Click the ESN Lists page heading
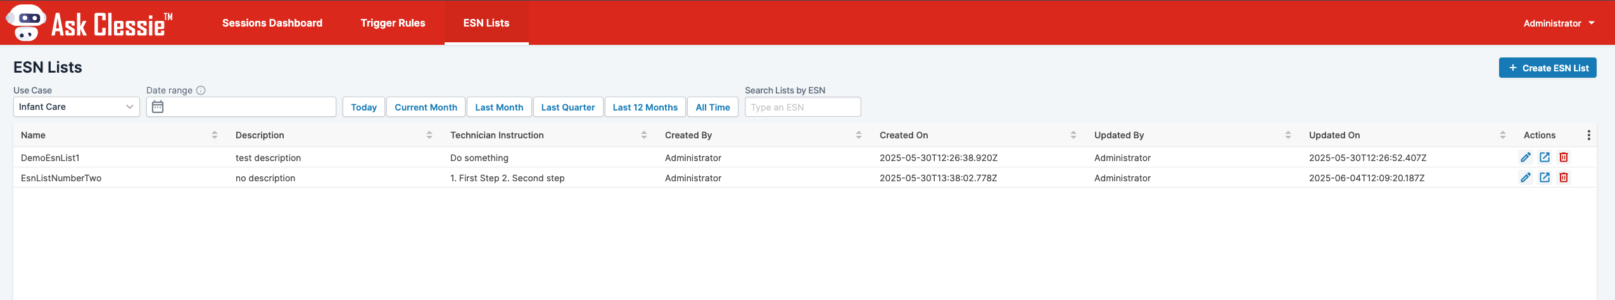The height and width of the screenshot is (300, 1615). [x=47, y=68]
